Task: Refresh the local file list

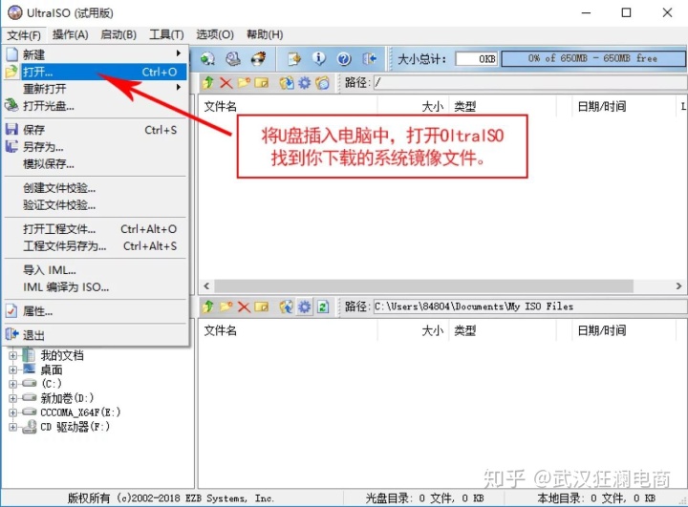Action: pos(323,306)
